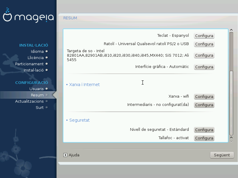238x178 pixels.
Task: Configure the Ratolí Universal mouse setting
Action: point(204,44)
